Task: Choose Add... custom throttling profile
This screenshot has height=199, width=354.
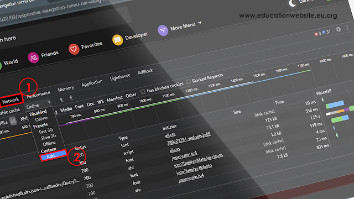Action: tap(53, 155)
